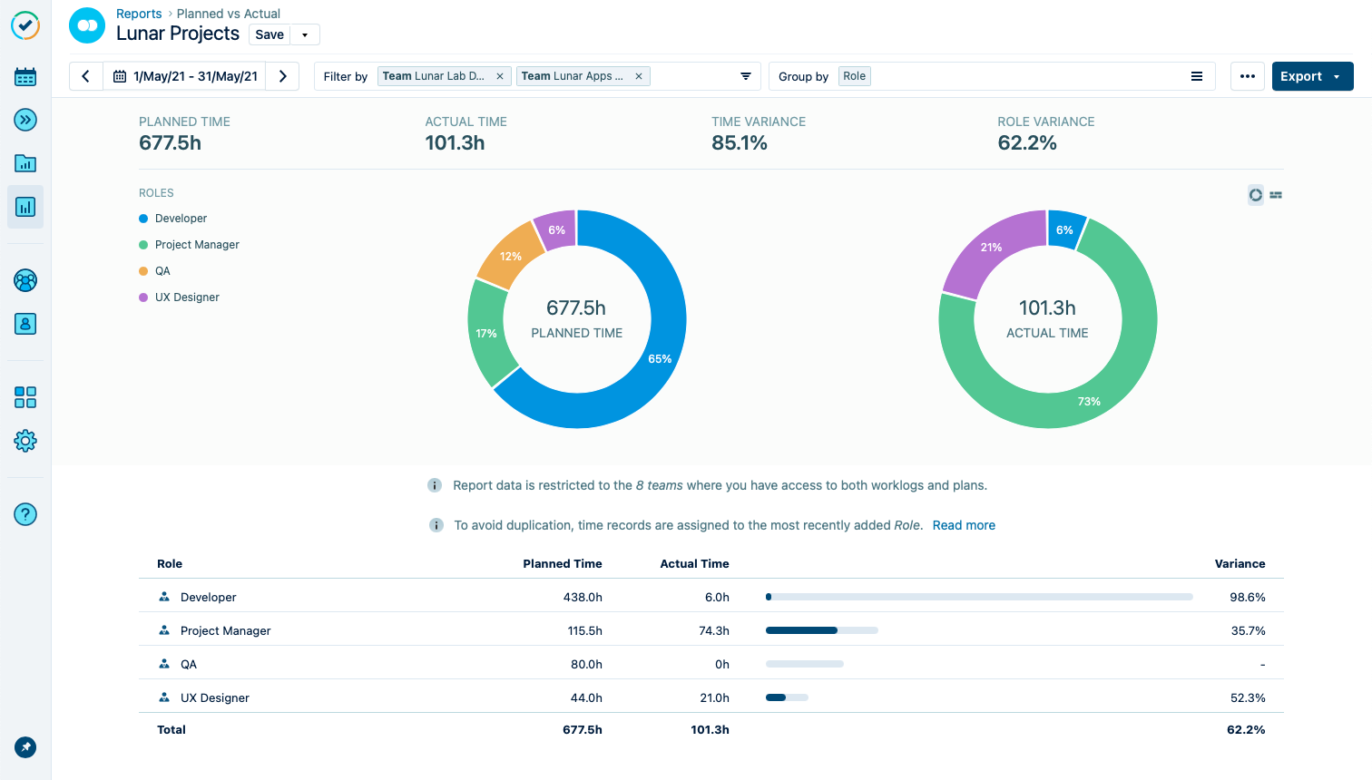Open the Filter by options dropdown

coord(745,76)
